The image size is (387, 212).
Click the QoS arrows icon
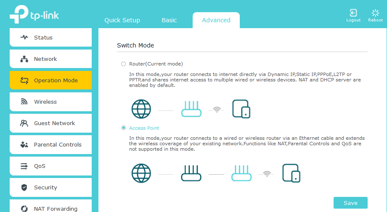(x=24, y=166)
